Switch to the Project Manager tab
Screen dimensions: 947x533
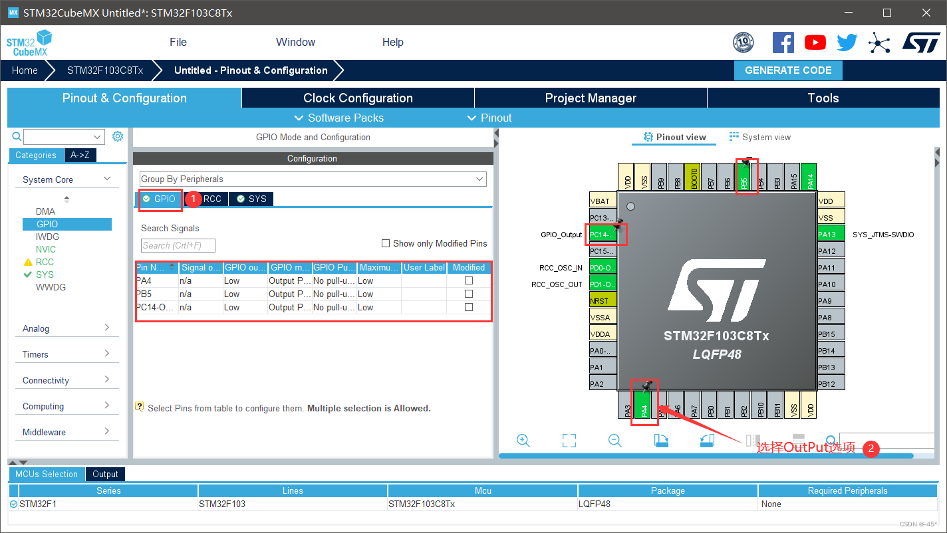click(x=591, y=98)
